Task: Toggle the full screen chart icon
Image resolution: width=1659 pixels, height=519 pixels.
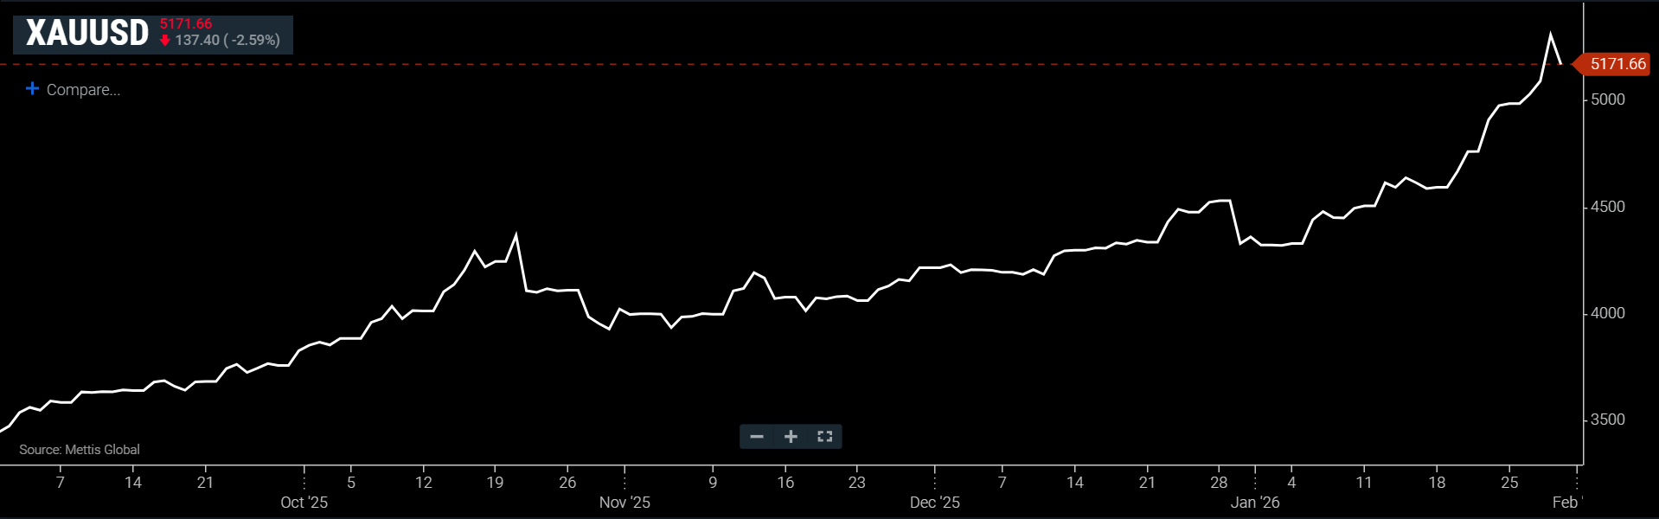Action: point(824,437)
